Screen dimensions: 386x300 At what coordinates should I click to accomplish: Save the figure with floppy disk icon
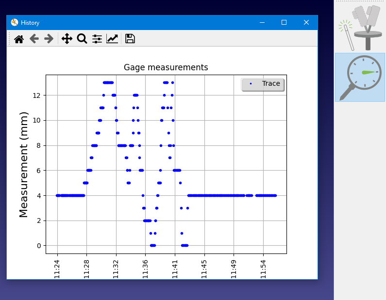click(130, 39)
